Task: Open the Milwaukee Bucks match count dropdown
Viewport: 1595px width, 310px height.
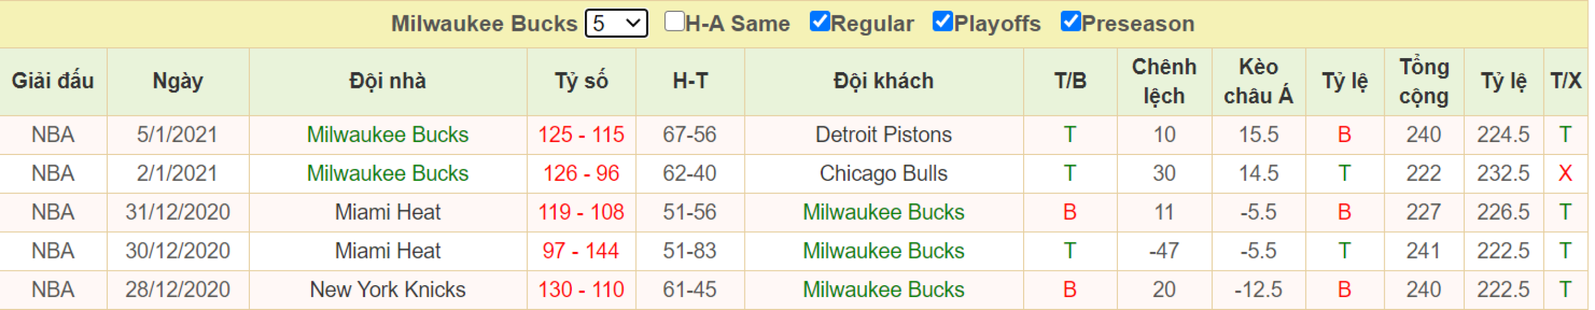Action: tap(616, 24)
